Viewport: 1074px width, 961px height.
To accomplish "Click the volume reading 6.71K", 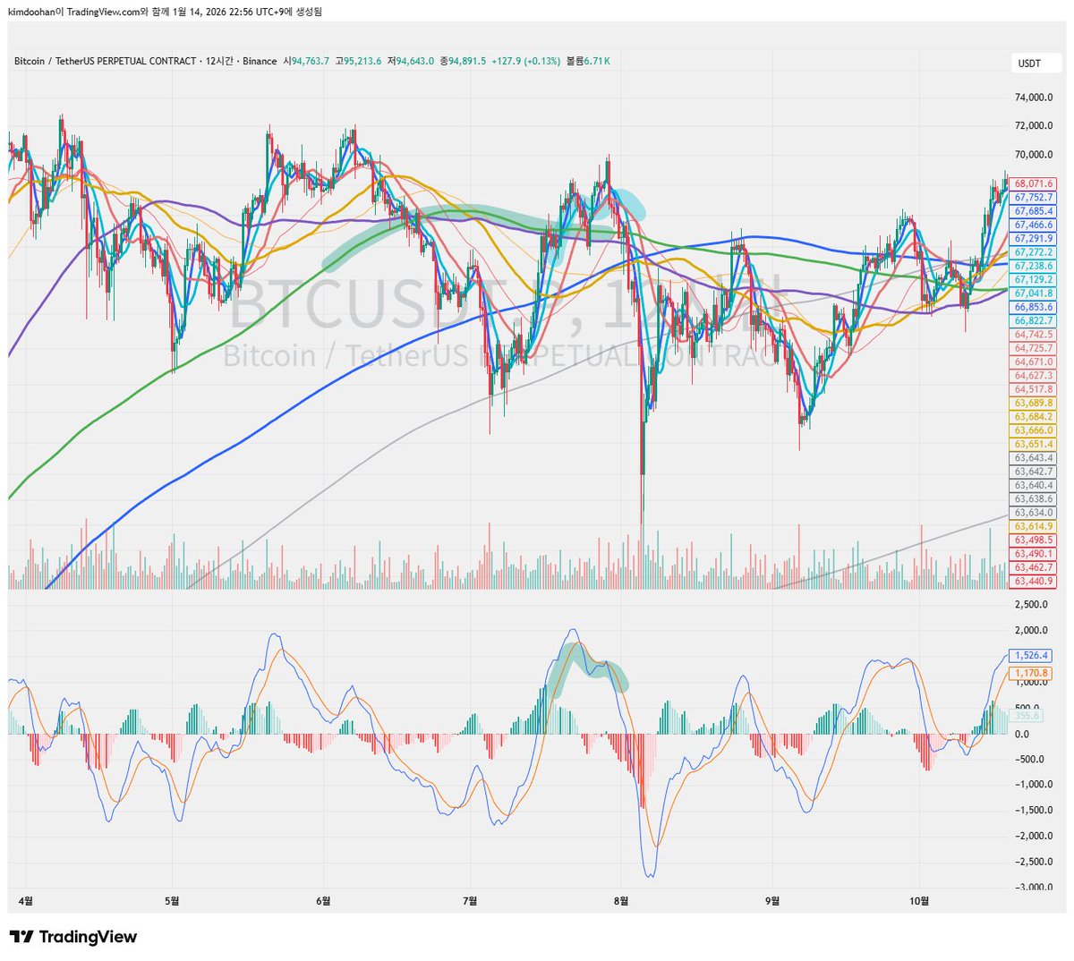I will pyautogui.click(x=596, y=61).
